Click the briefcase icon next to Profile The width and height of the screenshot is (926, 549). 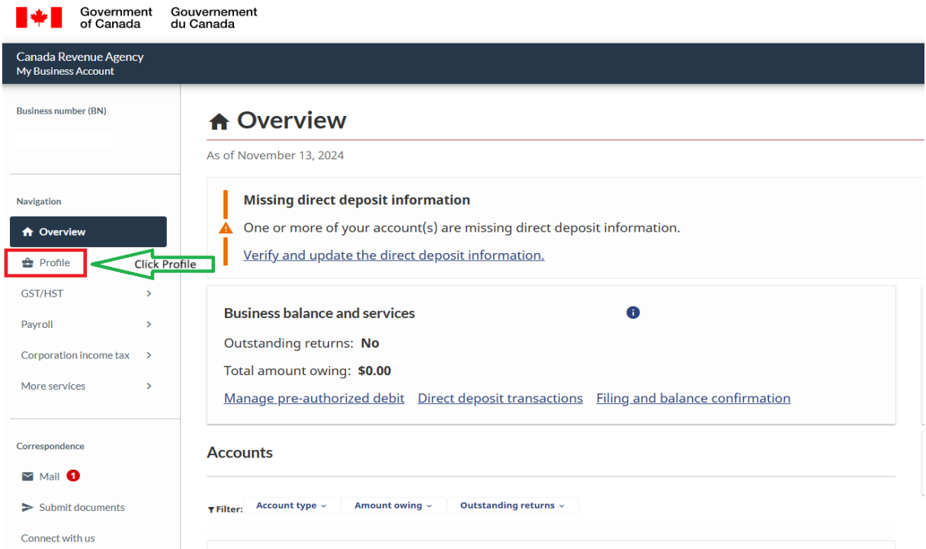pyautogui.click(x=28, y=263)
